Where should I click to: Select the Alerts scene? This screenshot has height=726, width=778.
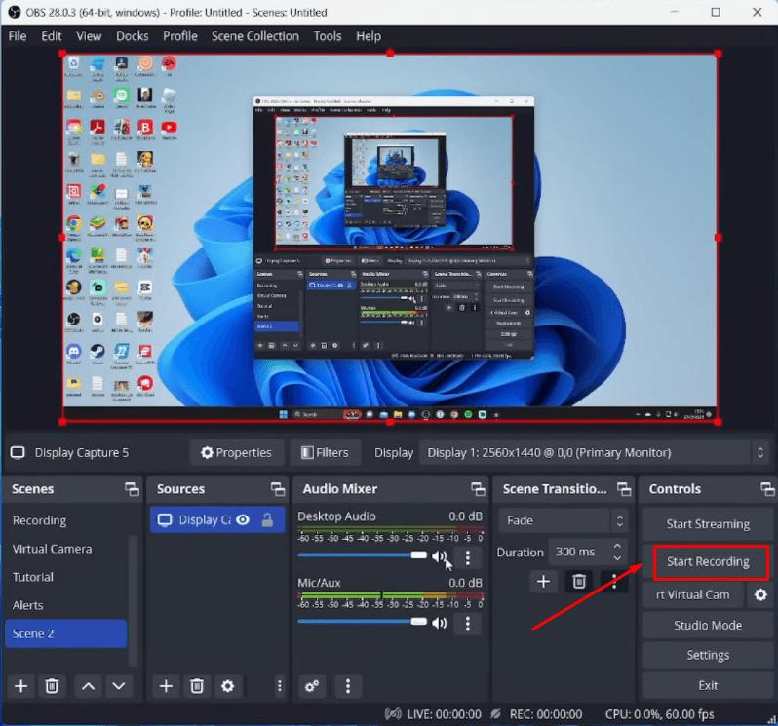coord(65,605)
